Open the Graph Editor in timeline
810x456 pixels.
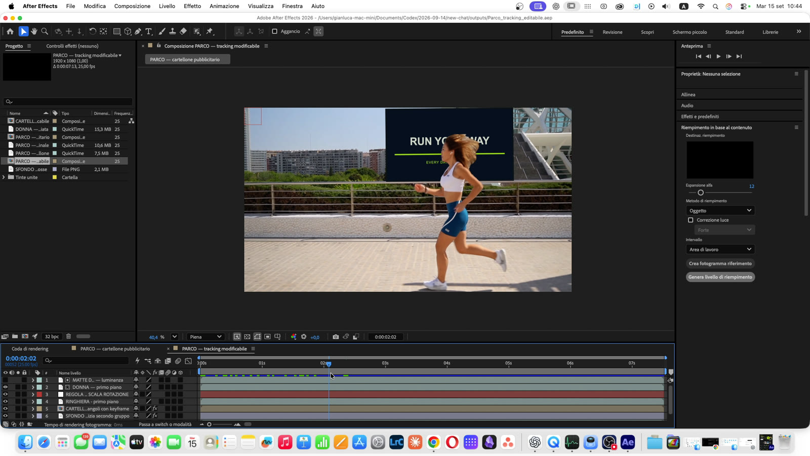click(188, 361)
